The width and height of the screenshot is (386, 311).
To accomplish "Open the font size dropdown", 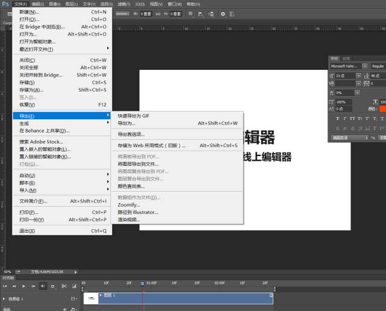I will tap(358, 75).
